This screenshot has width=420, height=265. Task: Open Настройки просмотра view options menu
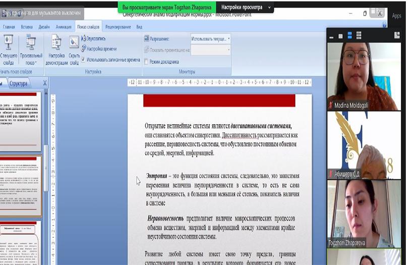click(247, 8)
